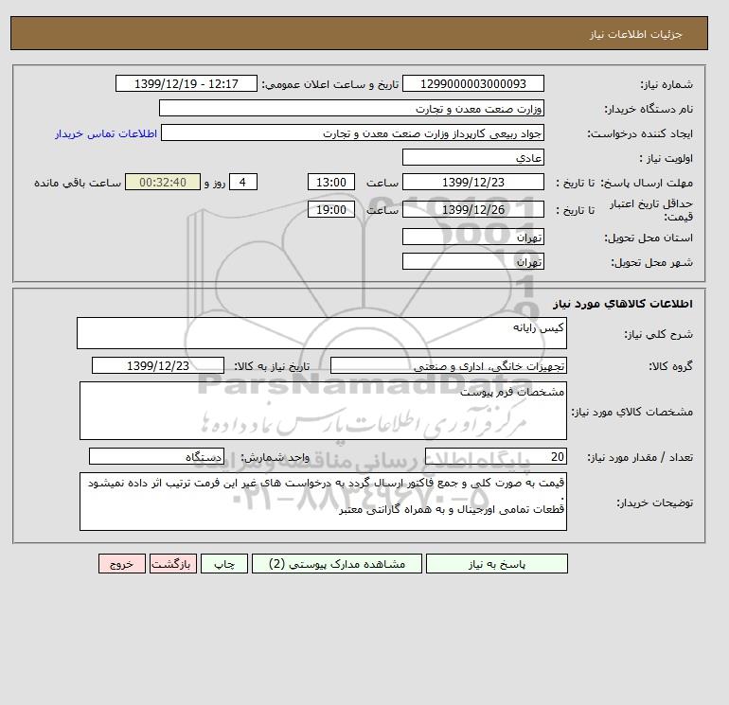Image resolution: width=729 pixels, height=705 pixels.
Task: Click the خروج exit button
Action: [x=122, y=564]
